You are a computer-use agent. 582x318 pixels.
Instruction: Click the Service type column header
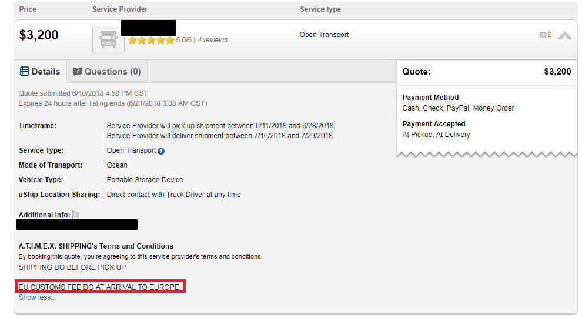pyautogui.click(x=320, y=9)
